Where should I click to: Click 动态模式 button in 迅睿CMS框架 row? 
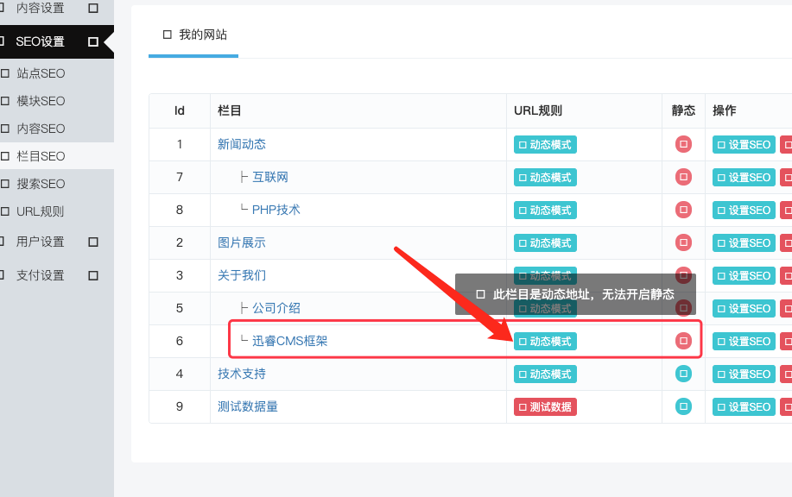click(545, 342)
